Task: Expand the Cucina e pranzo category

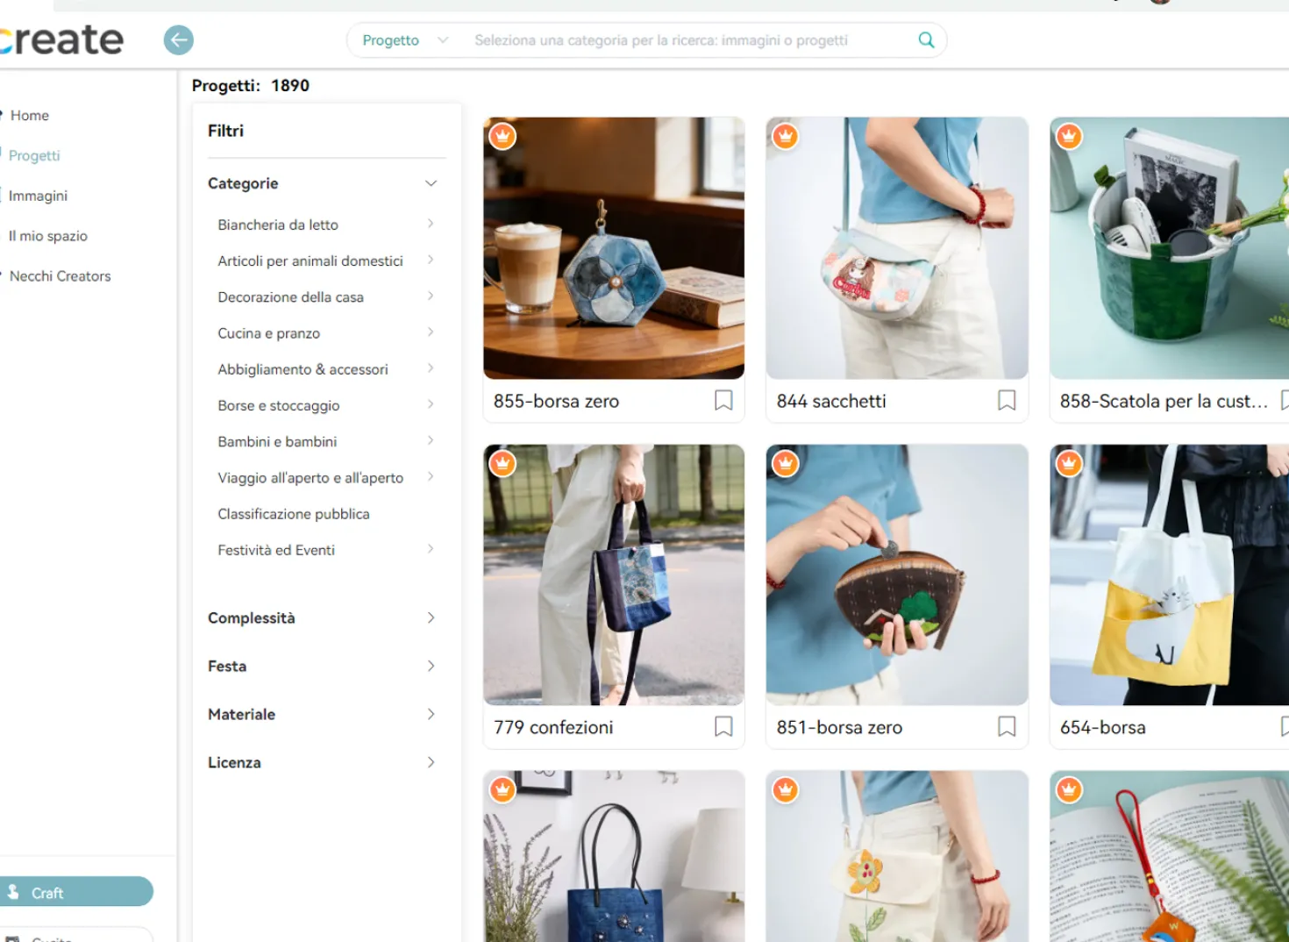Action: [431, 332]
